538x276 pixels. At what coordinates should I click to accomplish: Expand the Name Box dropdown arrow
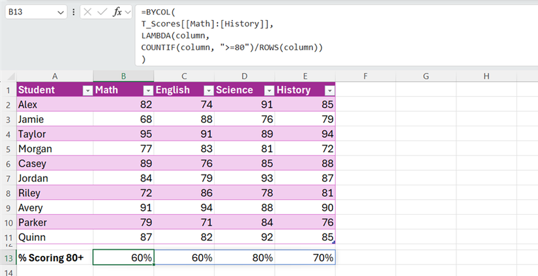(x=61, y=12)
